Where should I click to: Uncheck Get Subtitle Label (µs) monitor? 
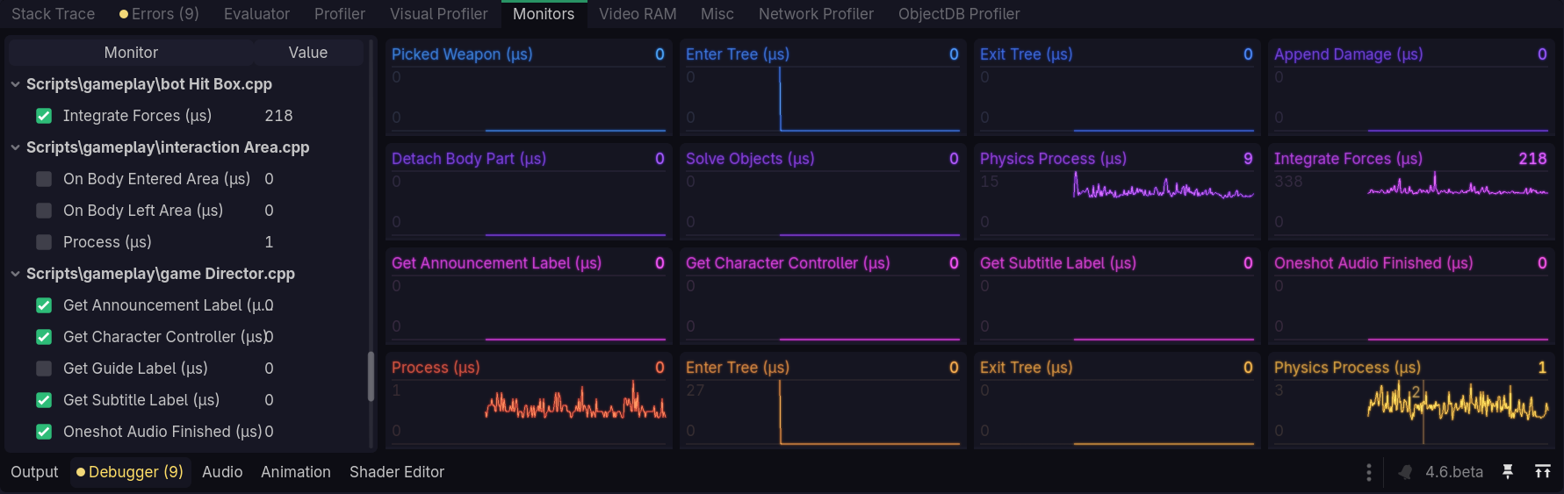pos(44,400)
